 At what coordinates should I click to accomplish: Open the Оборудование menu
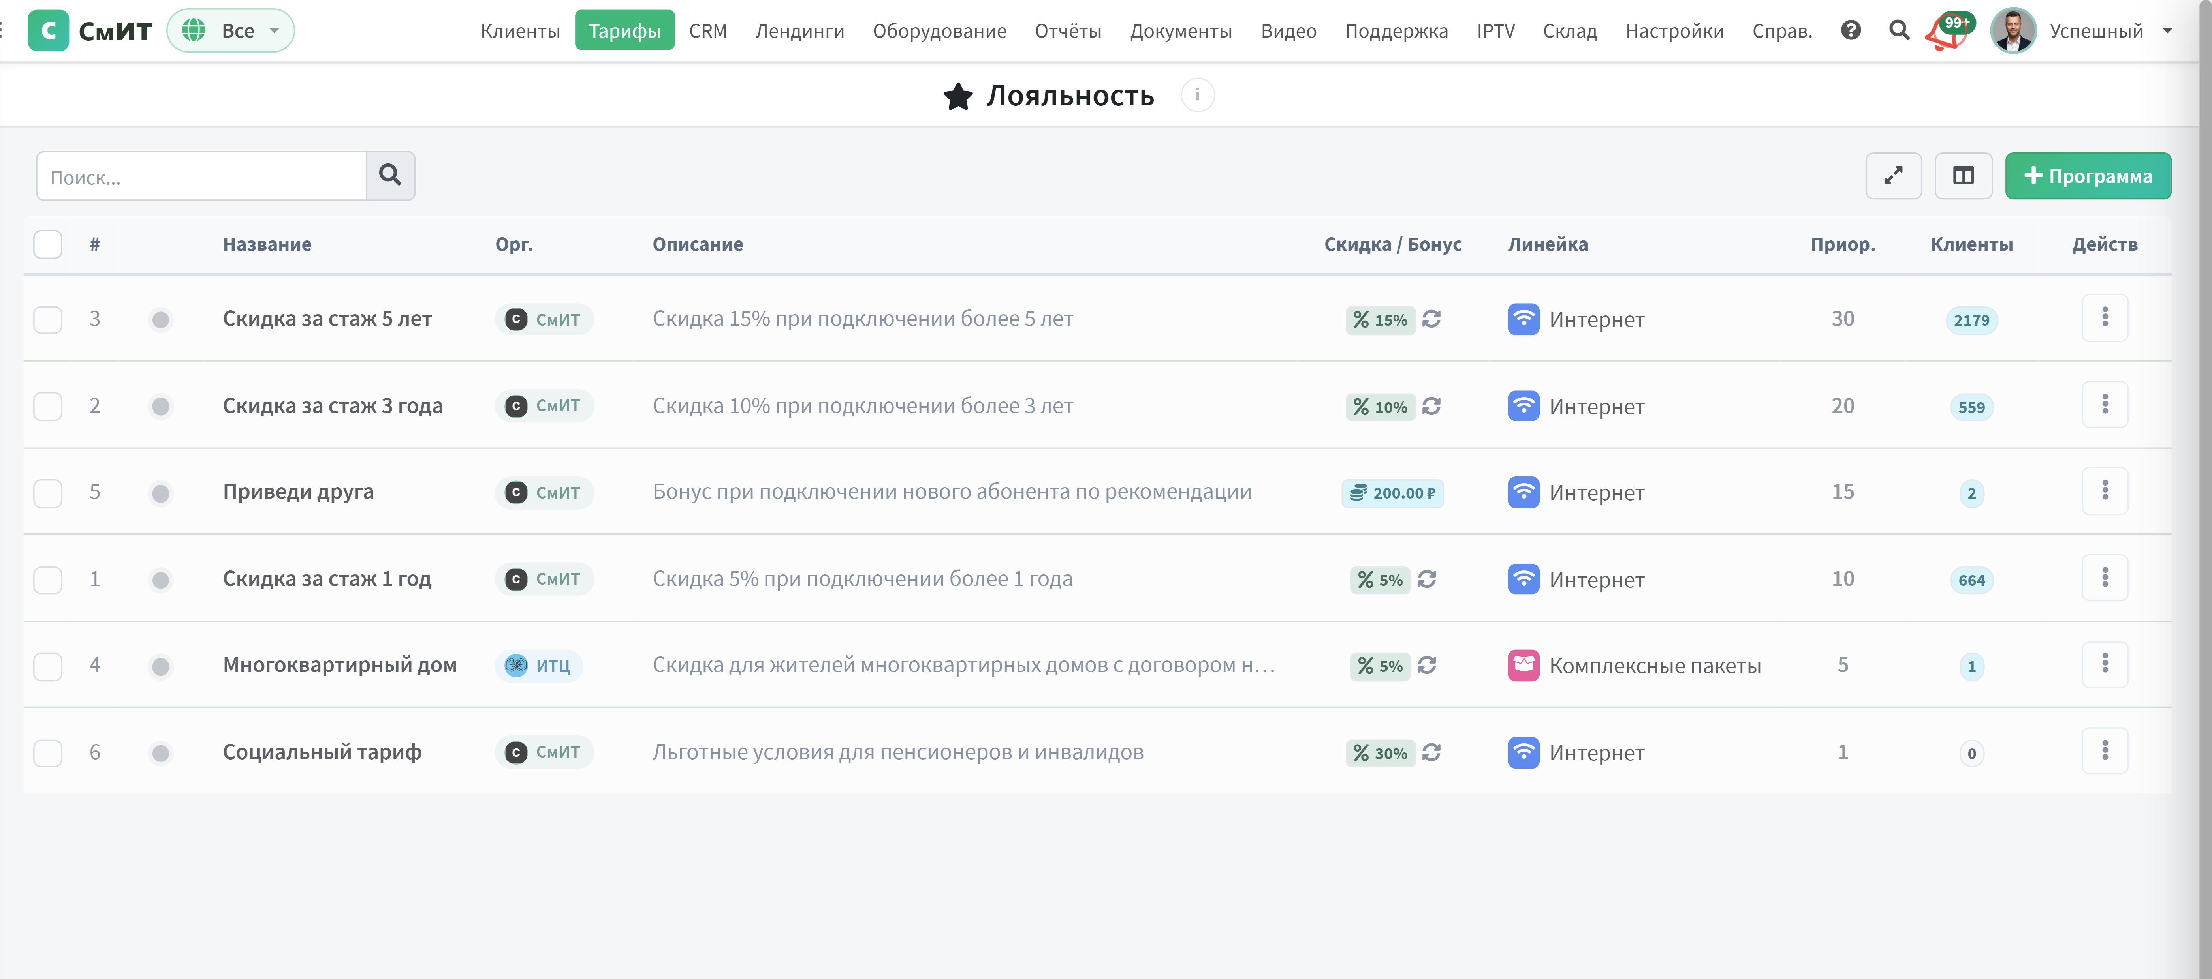tap(939, 31)
